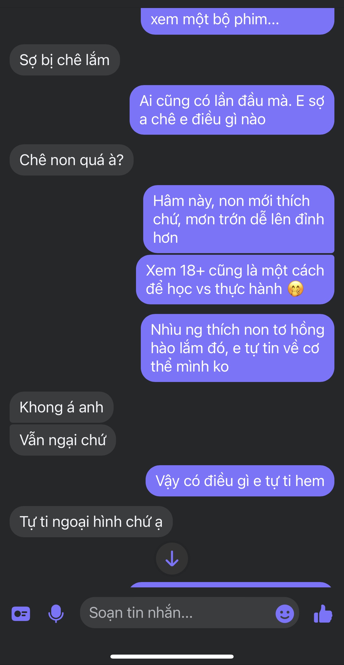The width and height of the screenshot is (344, 665).
Task: Tap the 'Tự ti ngoại hình chứ ạ' bubble
Action: (91, 521)
